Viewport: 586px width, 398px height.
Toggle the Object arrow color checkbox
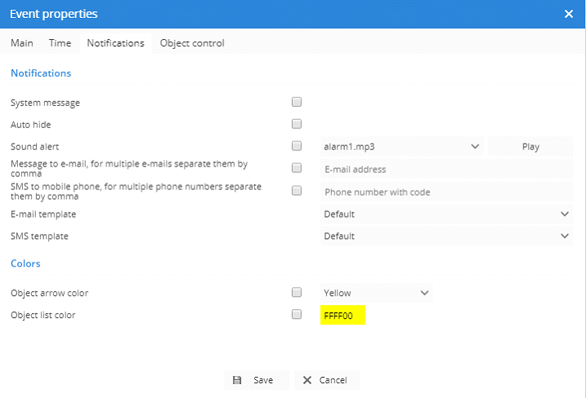tap(297, 292)
